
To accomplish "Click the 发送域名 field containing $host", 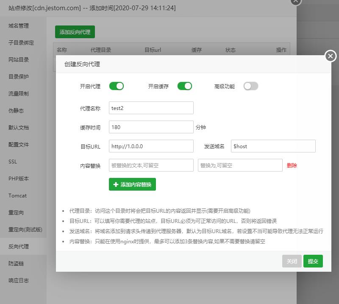I will coord(273,146).
